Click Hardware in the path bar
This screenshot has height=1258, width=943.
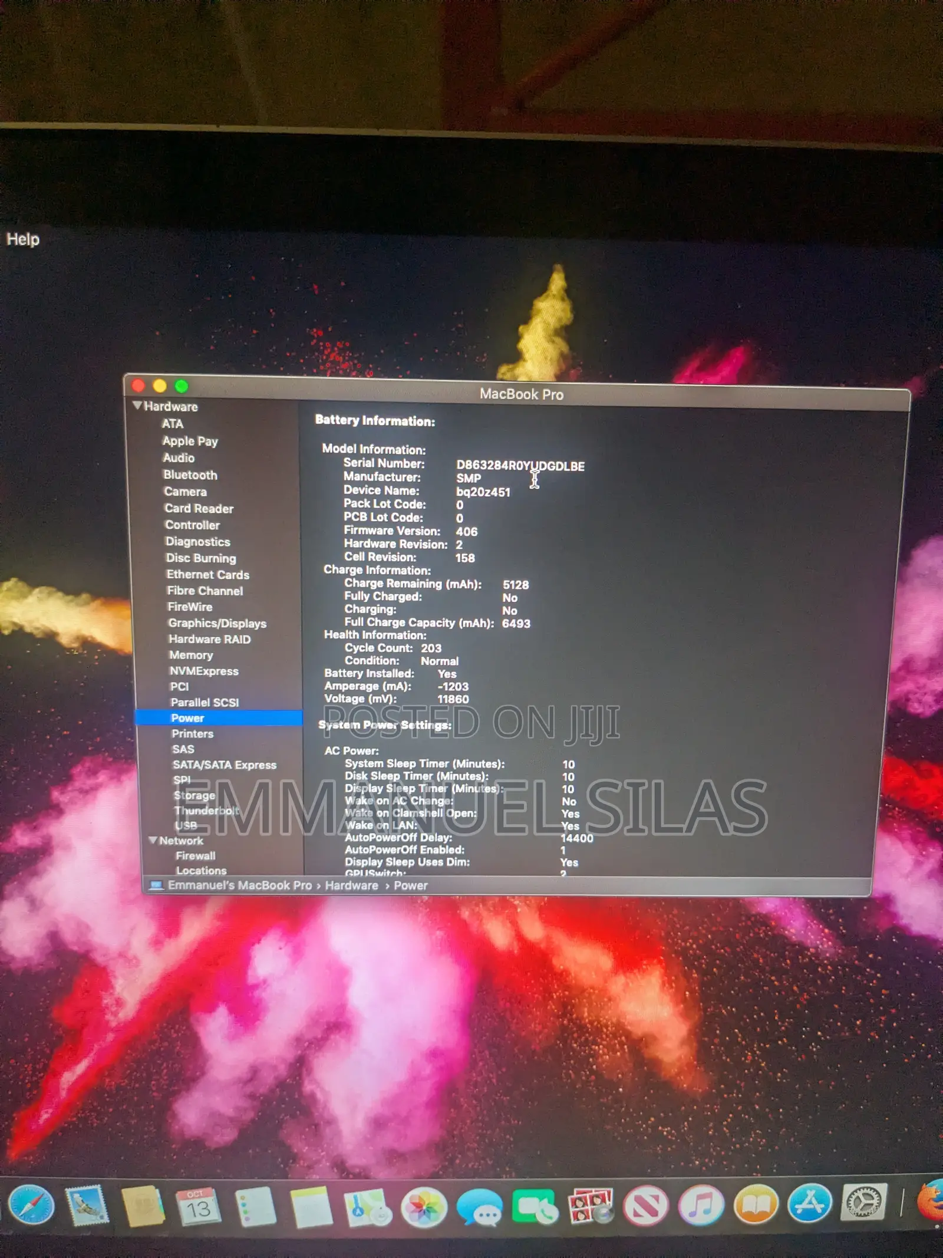click(352, 885)
